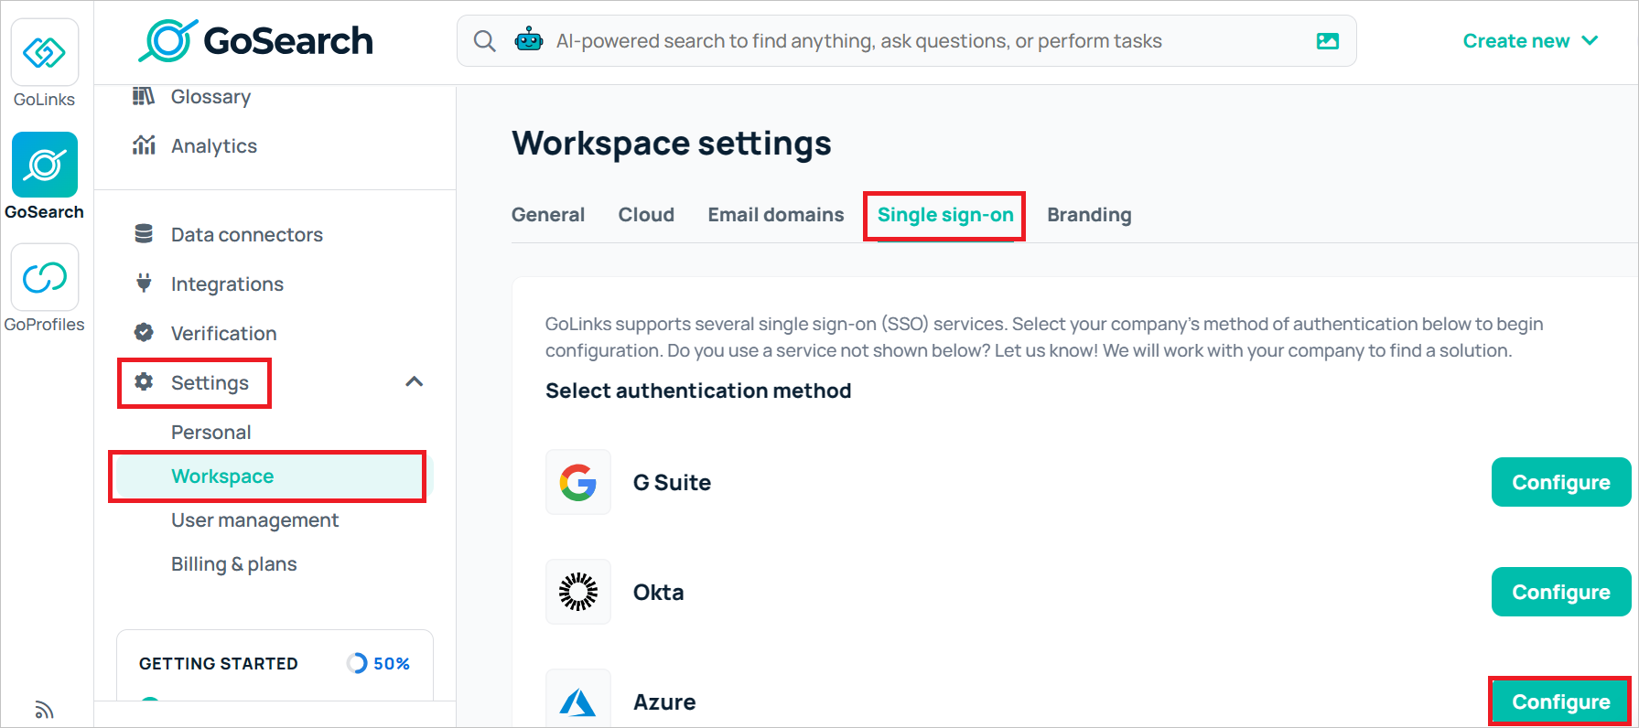The image size is (1639, 728).
Task: Open the GoLinks app icon
Action: pos(44,53)
